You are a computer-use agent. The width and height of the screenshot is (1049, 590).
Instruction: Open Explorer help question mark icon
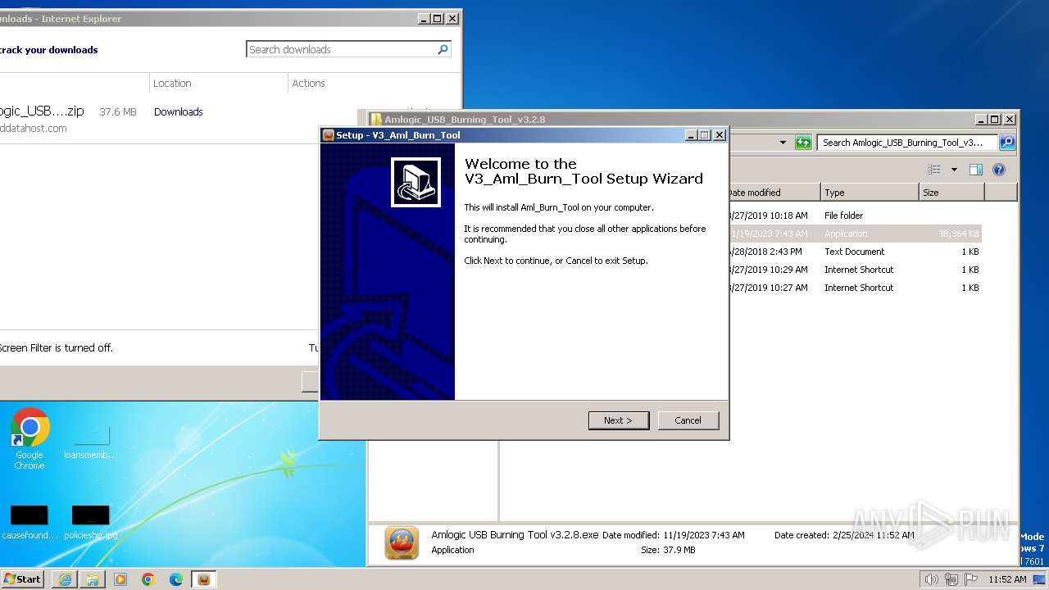coord(998,170)
